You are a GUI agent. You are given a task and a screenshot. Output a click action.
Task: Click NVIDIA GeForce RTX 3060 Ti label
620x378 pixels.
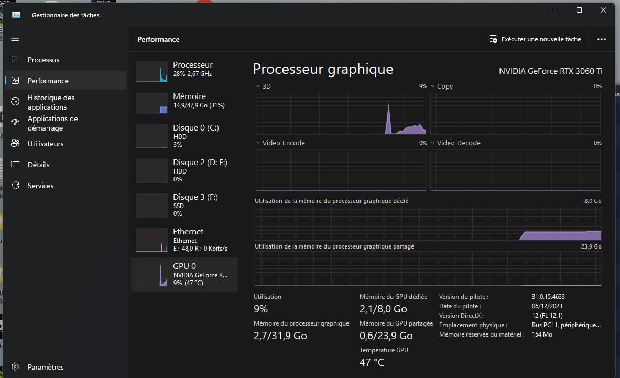pyautogui.click(x=550, y=71)
